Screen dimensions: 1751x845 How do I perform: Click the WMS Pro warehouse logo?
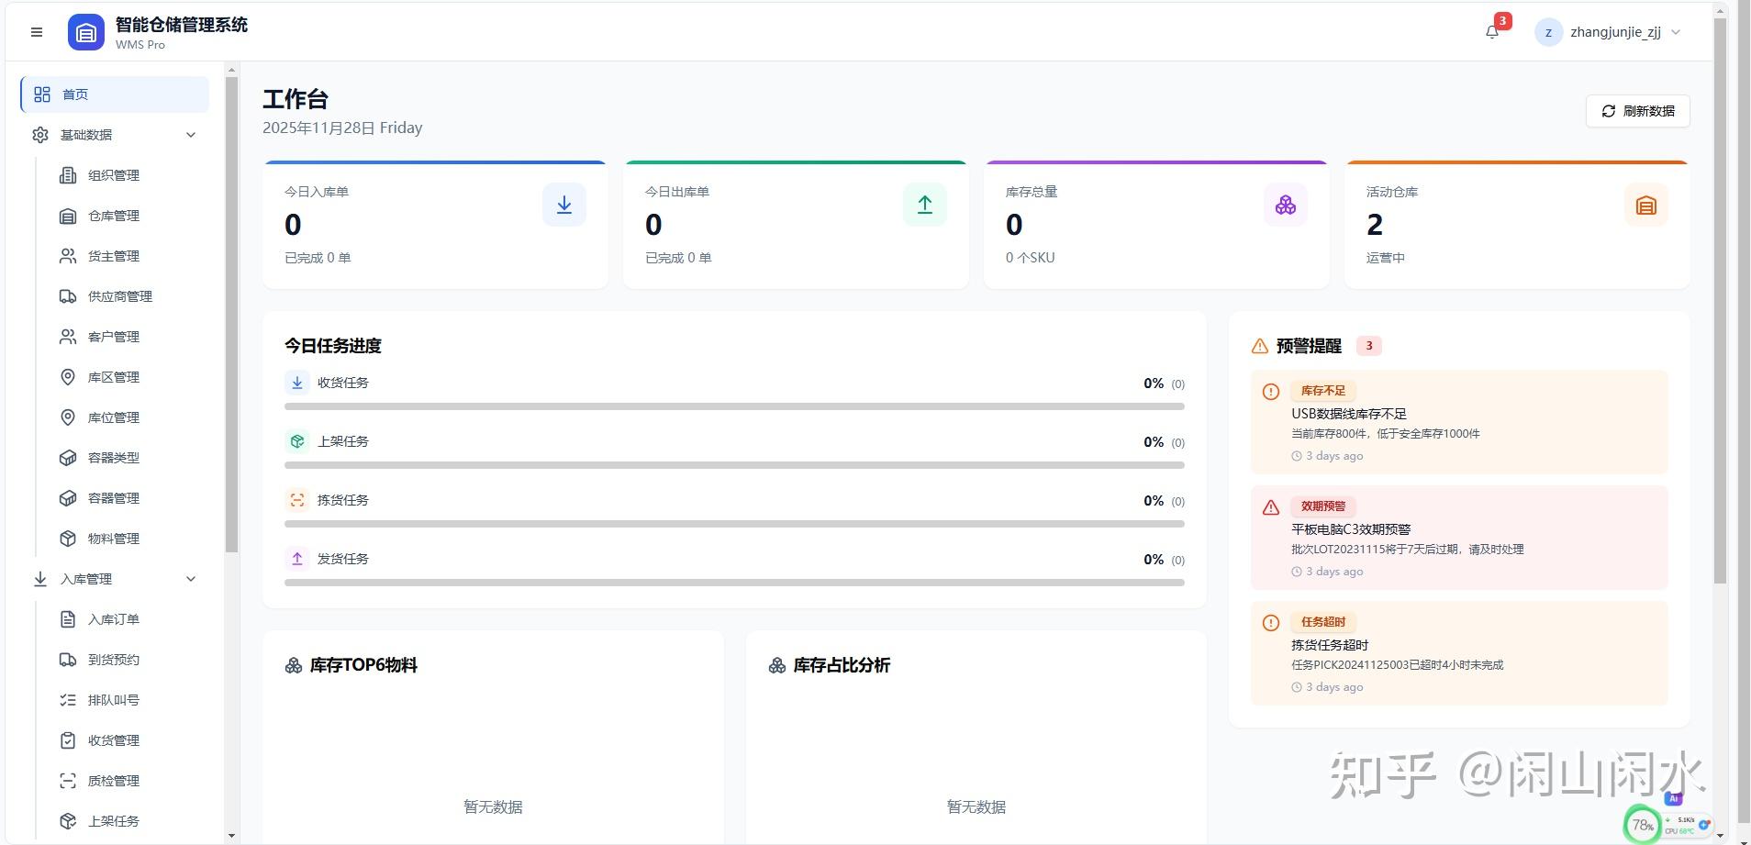click(x=86, y=32)
